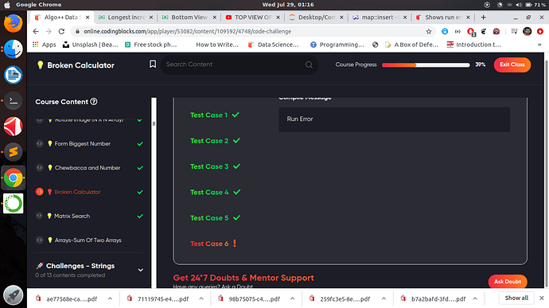
Task: Switch to Shows run err tab
Action: tap(442, 18)
